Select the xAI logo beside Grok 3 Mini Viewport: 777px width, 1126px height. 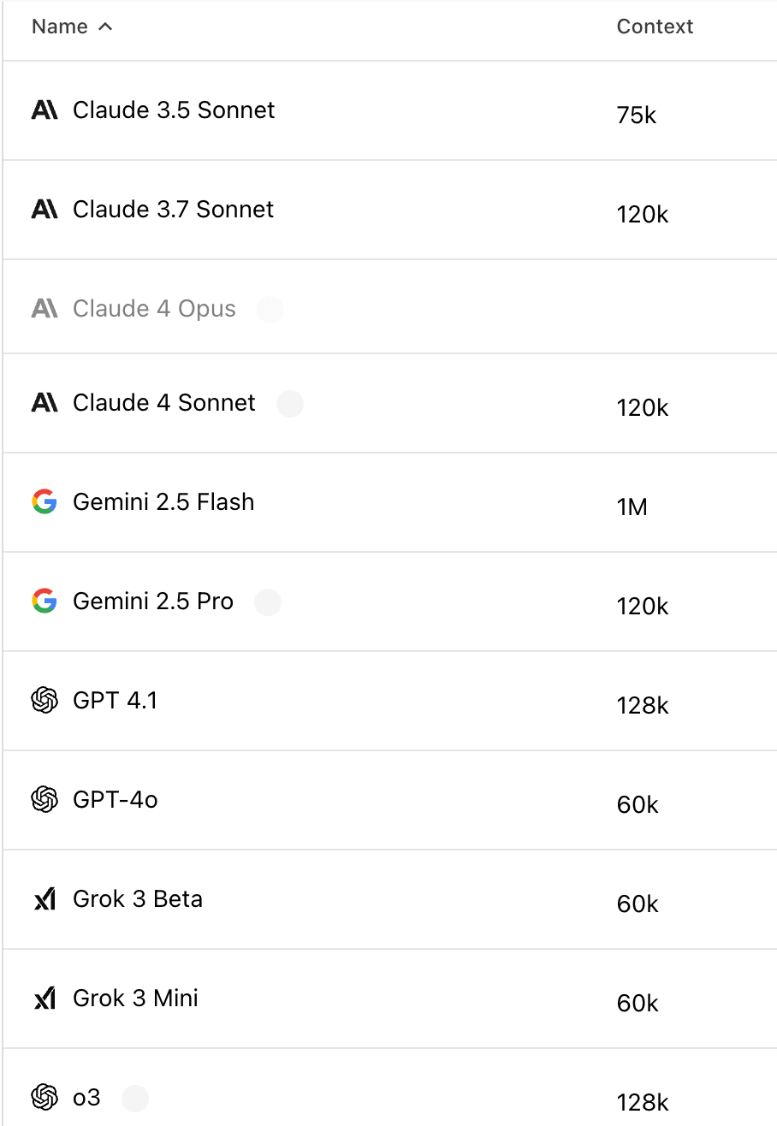[44, 999]
